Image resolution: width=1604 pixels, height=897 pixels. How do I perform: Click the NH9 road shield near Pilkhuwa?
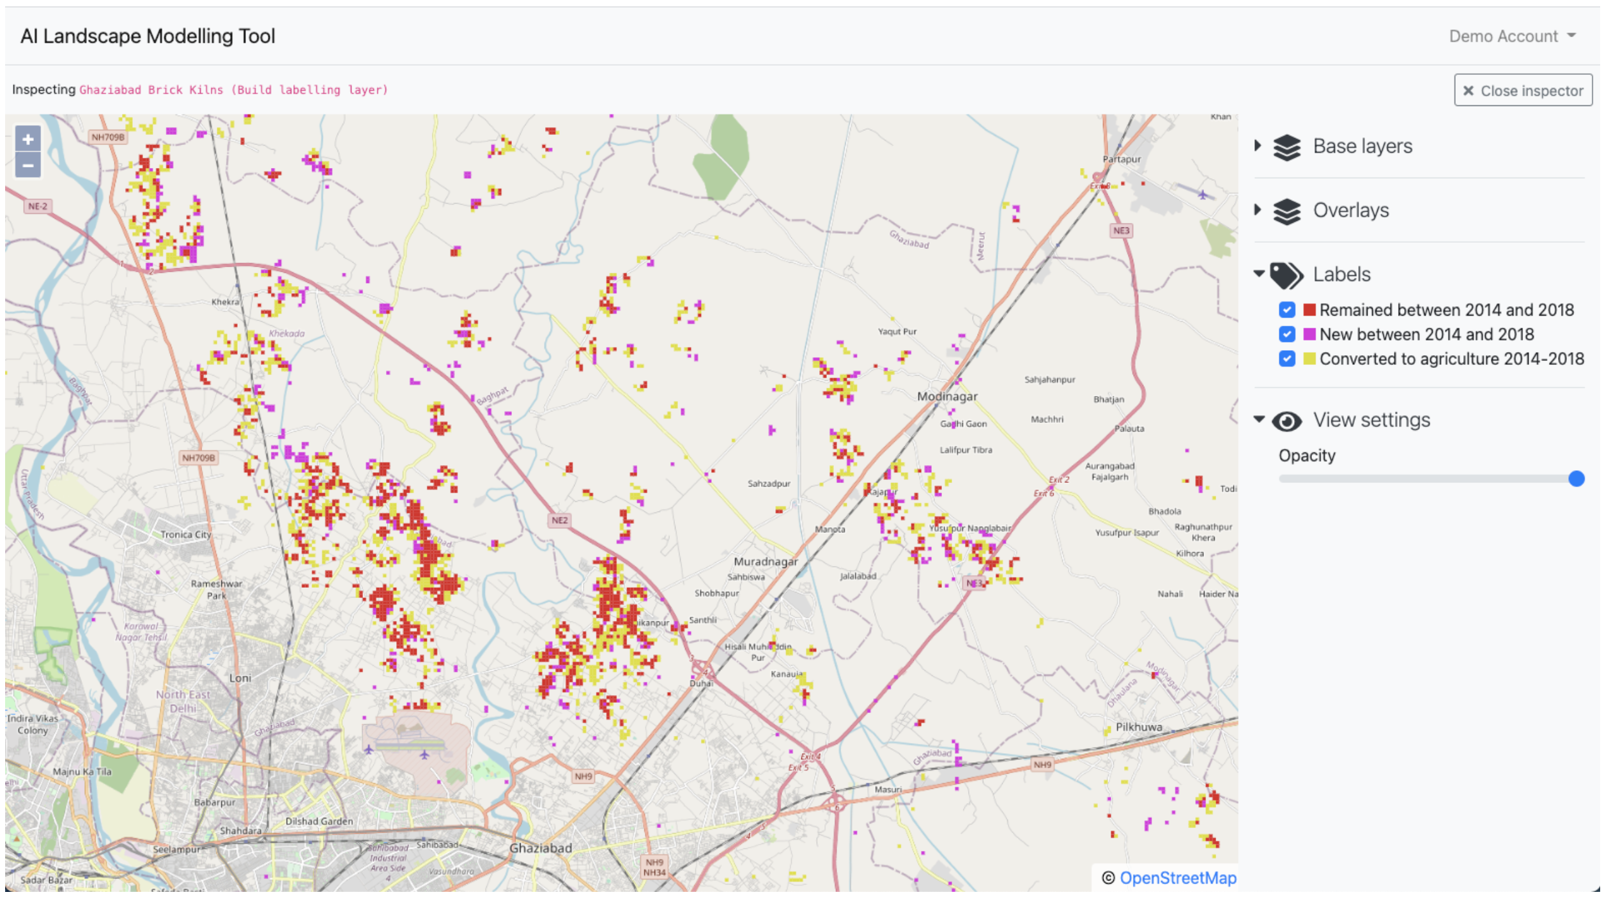(1042, 765)
